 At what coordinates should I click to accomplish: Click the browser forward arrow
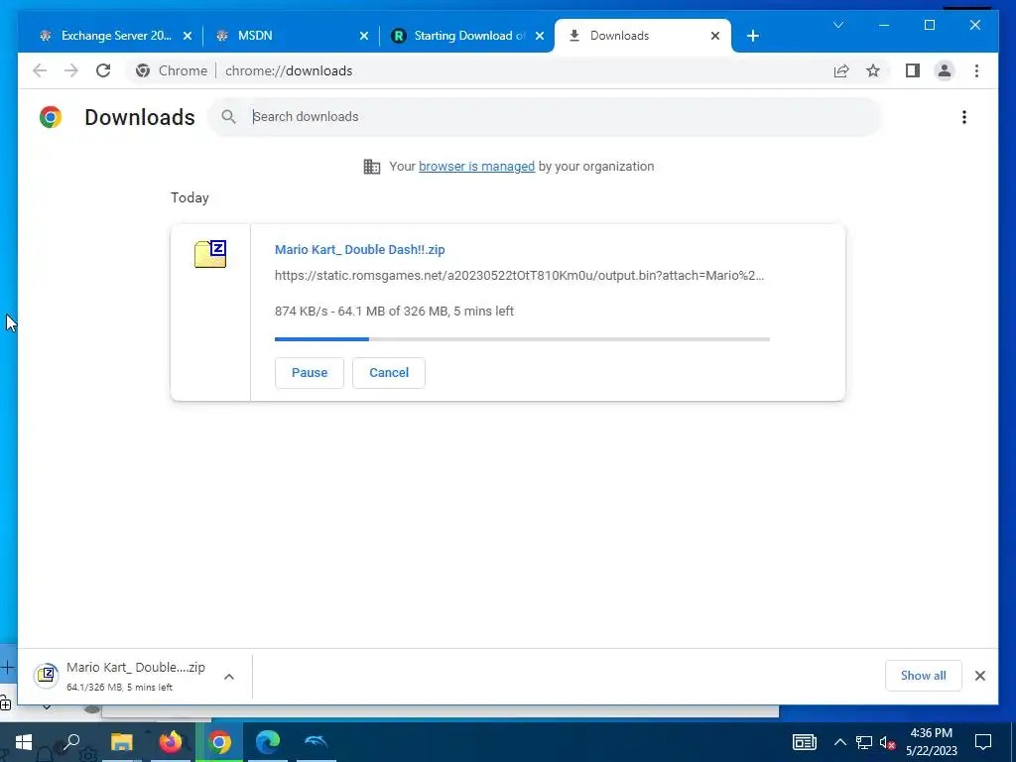pos(71,70)
